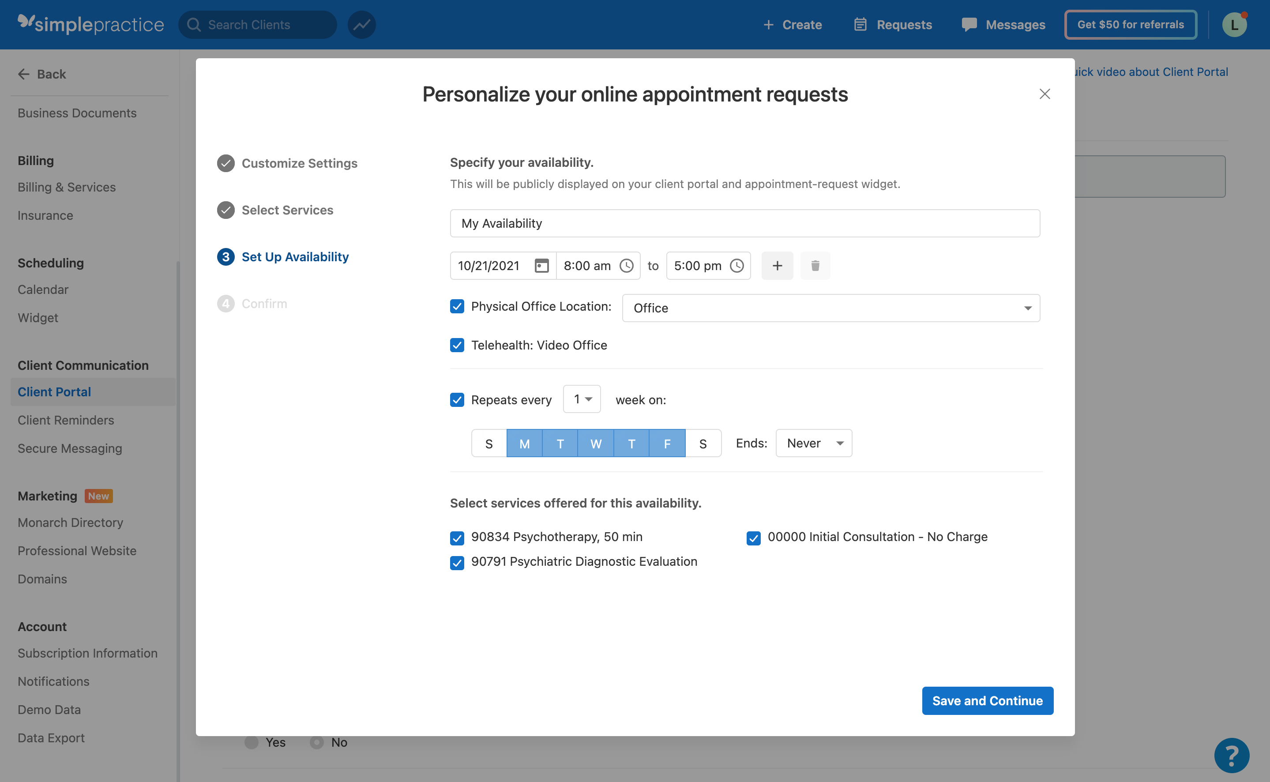This screenshot has height=782, width=1270.
Task: Toggle Saturday in the weekly repeat selector
Action: (703, 443)
